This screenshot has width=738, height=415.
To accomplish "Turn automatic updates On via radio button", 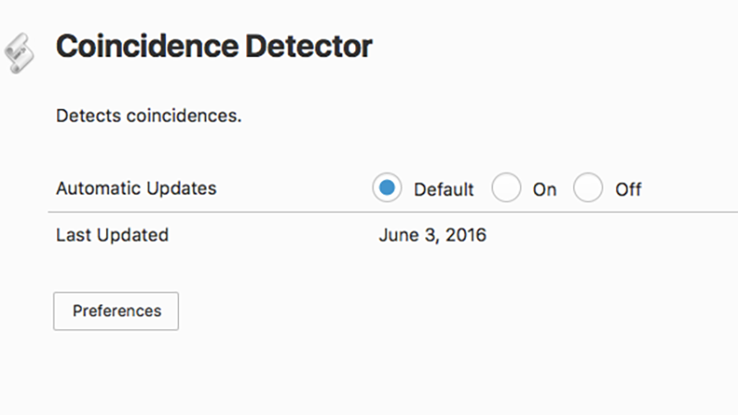I will coord(506,188).
